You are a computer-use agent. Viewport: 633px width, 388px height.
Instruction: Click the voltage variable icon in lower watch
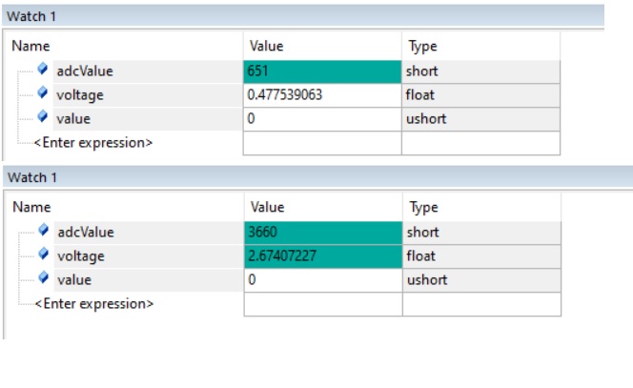[43, 254]
